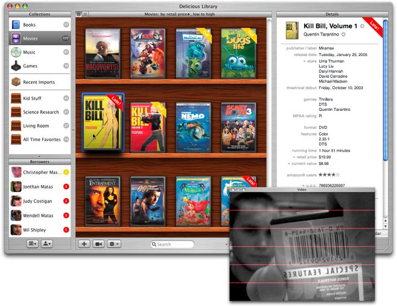The height and width of the screenshot is (306, 397).
Task: Open the gear action menu
Action: pos(113,244)
